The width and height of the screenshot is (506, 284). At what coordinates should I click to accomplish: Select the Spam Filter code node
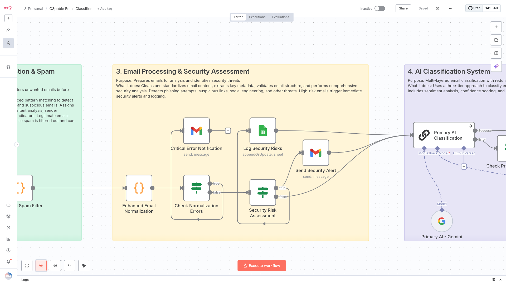pos(25,188)
